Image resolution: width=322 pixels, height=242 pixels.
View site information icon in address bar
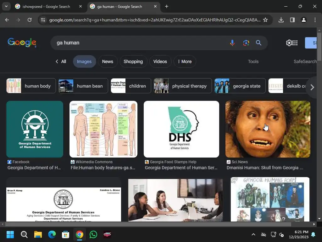[43, 20]
